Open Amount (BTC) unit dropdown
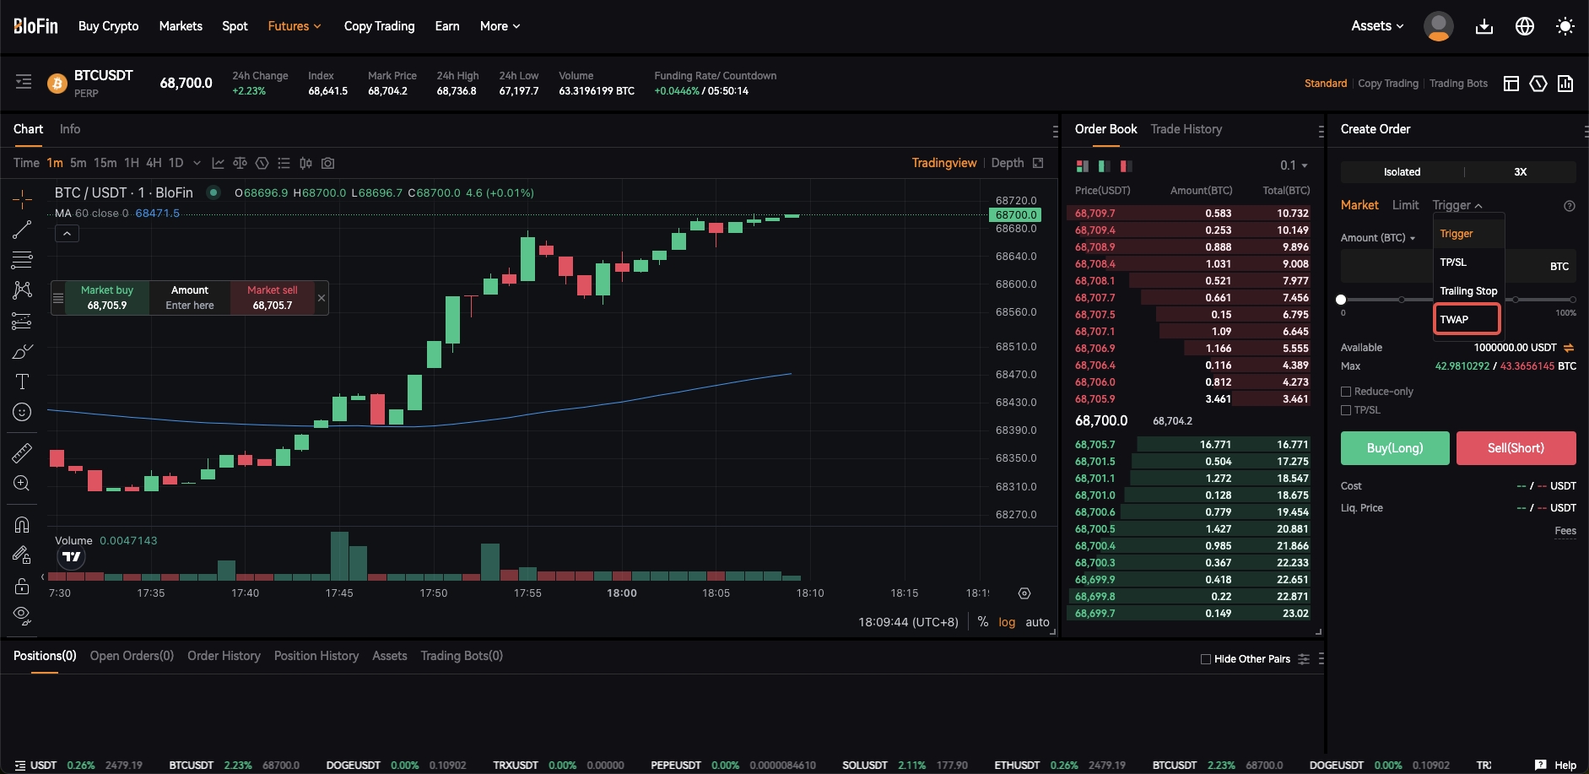The image size is (1589, 774). coord(1377,238)
